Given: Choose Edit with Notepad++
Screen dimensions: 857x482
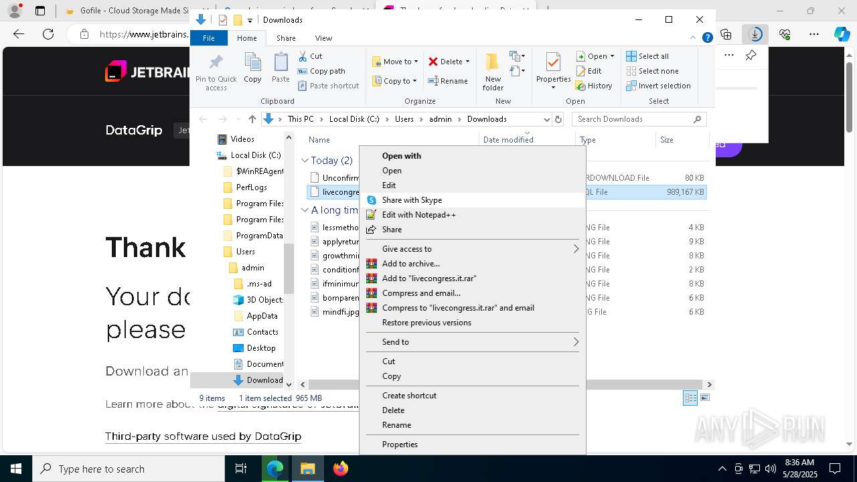Looking at the screenshot, I should [x=473, y=215].
